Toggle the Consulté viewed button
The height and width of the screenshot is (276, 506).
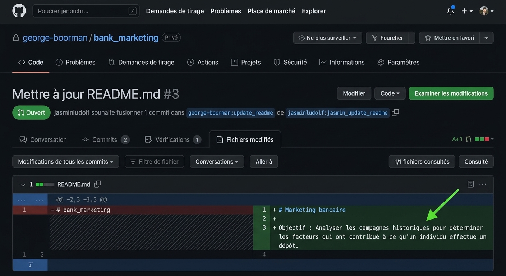point(476,162)
